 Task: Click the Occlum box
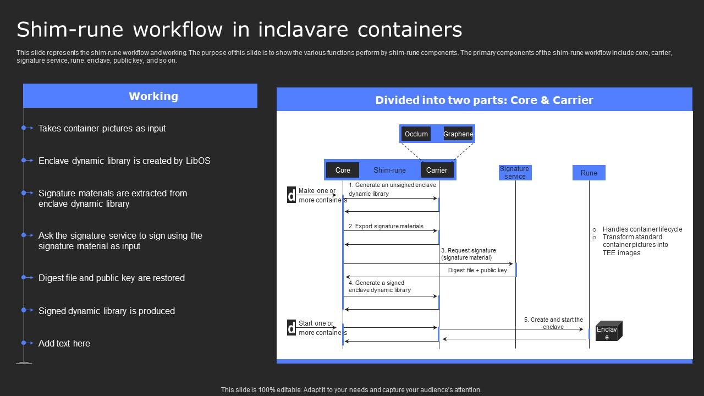416,134
